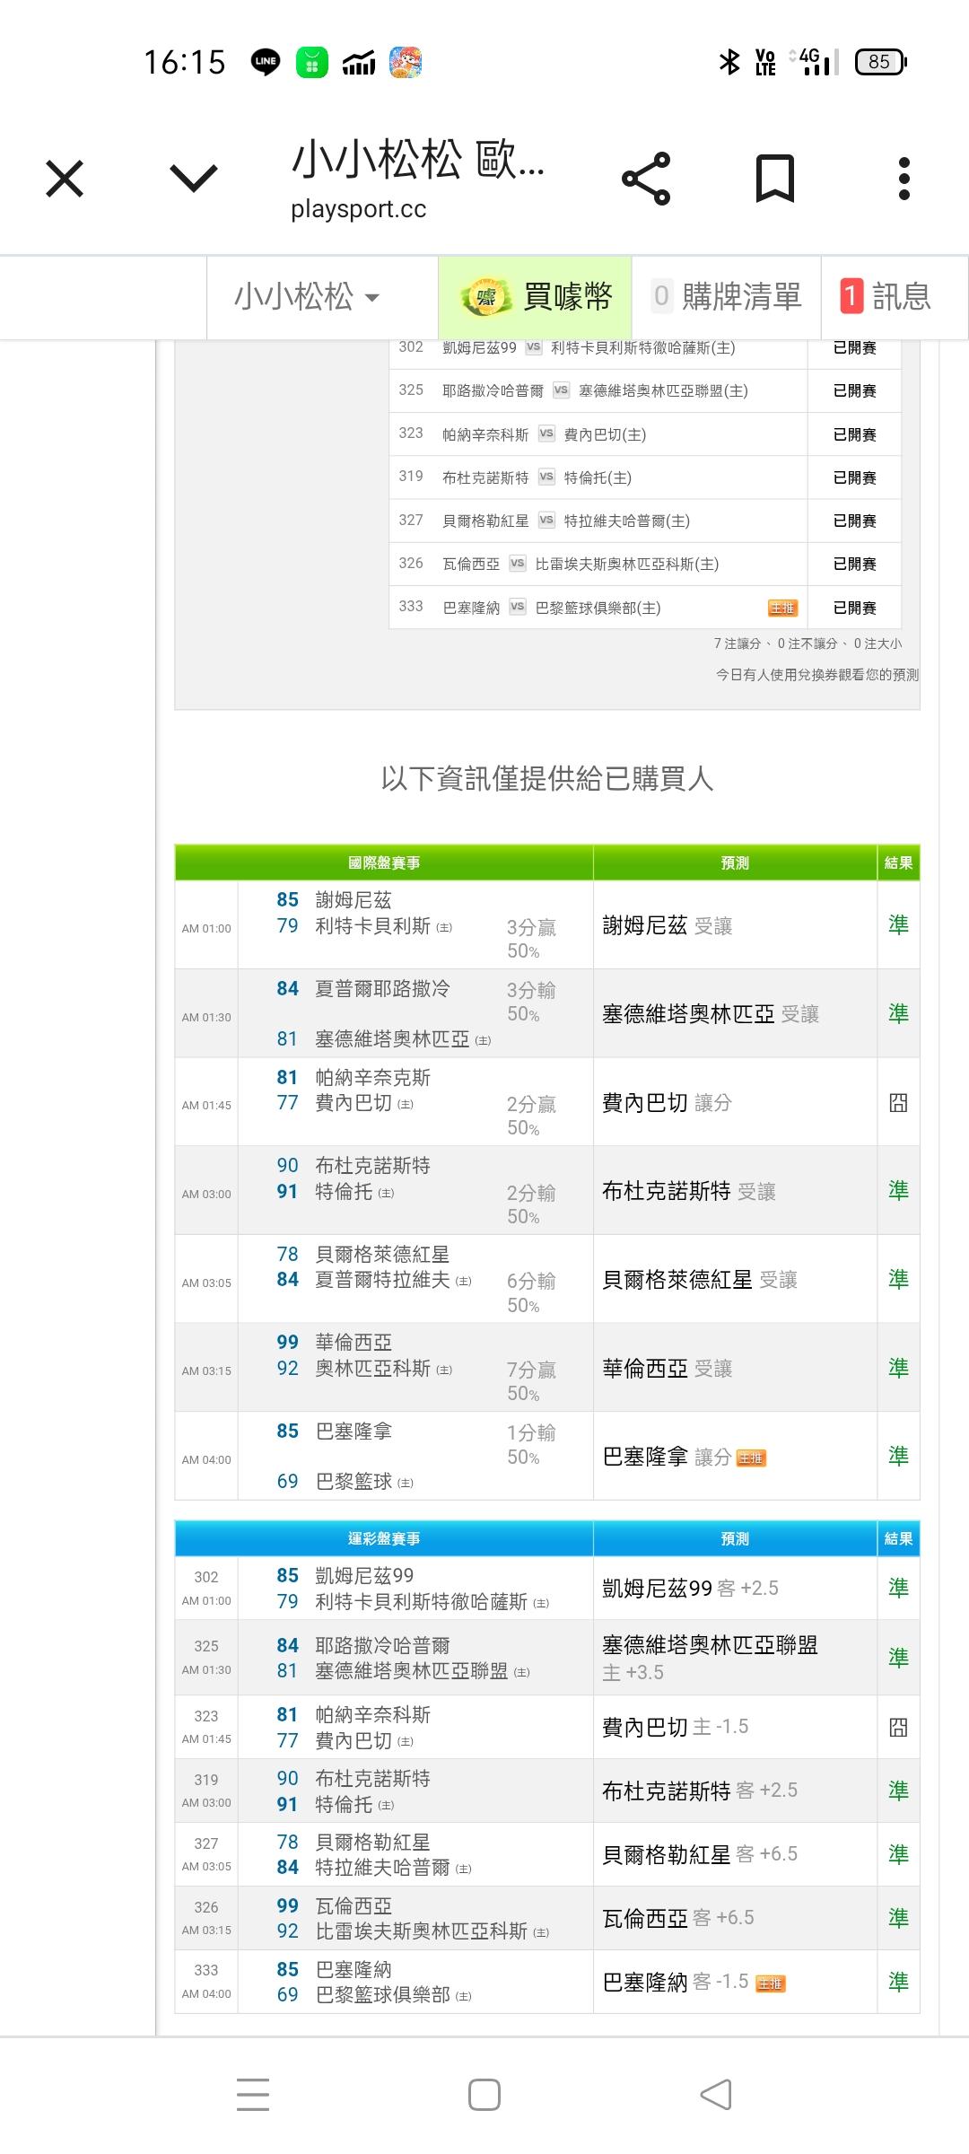This screenshot has height=2154, width=969.
Task: Close the browser tab with X icon
Action: point(65,178)
